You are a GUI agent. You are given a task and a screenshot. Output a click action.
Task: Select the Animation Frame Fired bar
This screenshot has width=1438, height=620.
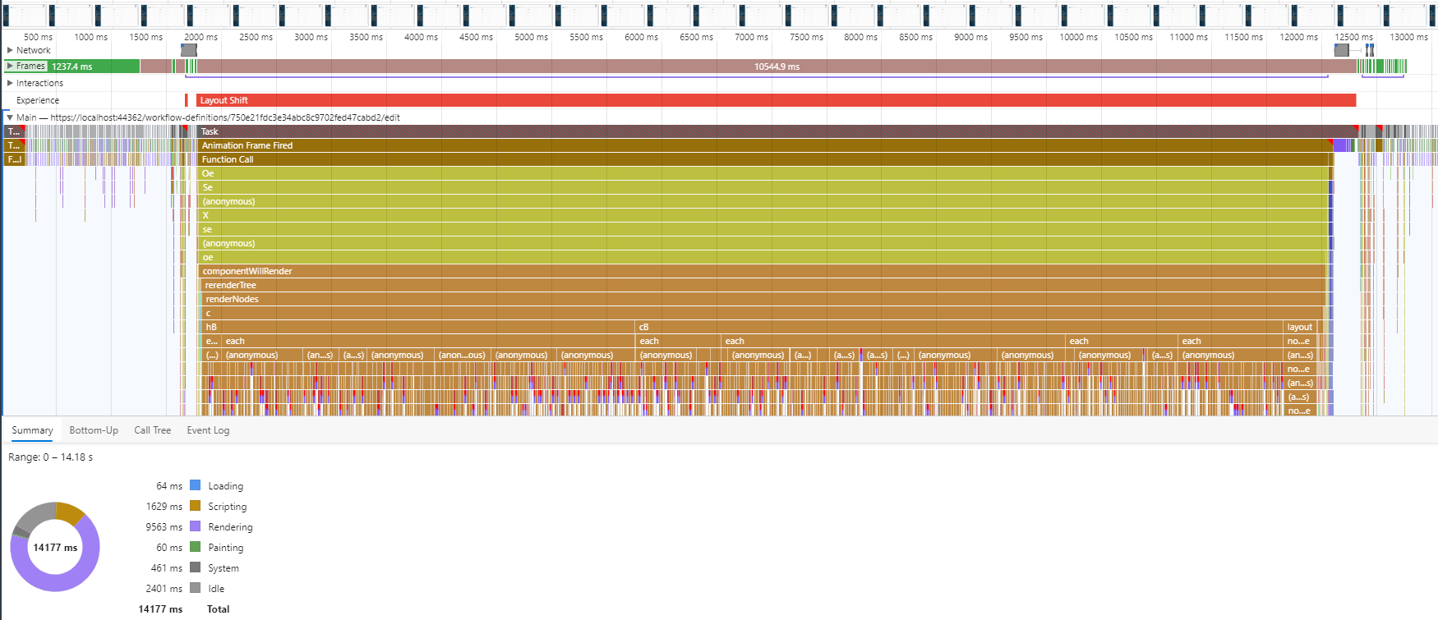coord(765,145)
